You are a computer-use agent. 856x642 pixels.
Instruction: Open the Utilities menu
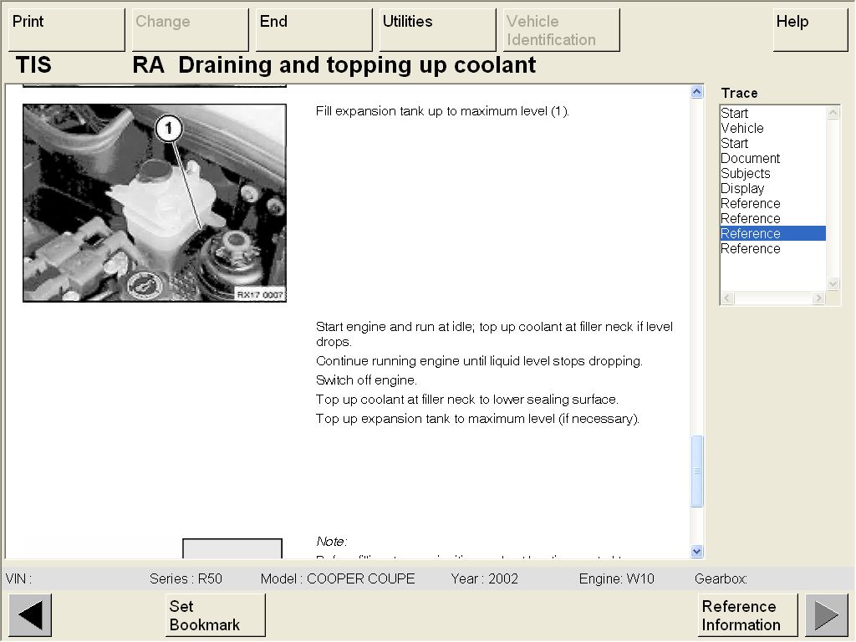pyautogui.click(x=437, y=30)
